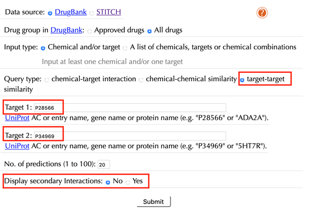Image resolution: width=314 pixels, height=212 pixels.
Task: Choose the All drugs radio button
Action: pyautogui.click(x=149, y=32)
